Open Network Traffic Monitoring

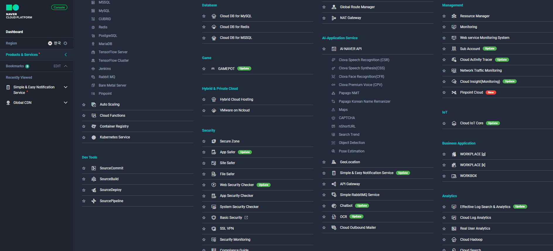(x=481, y=71)
